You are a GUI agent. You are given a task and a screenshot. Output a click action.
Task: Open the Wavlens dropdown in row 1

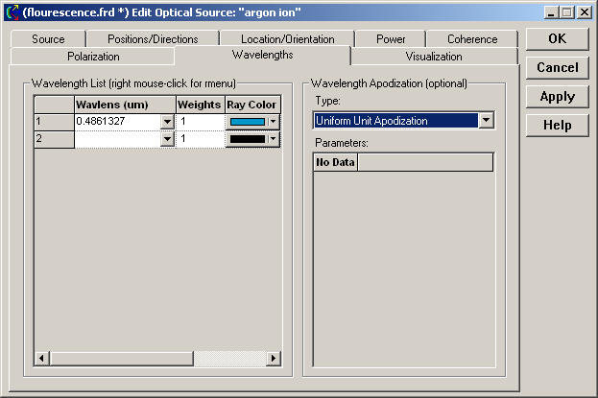click(x=167, y=122)
